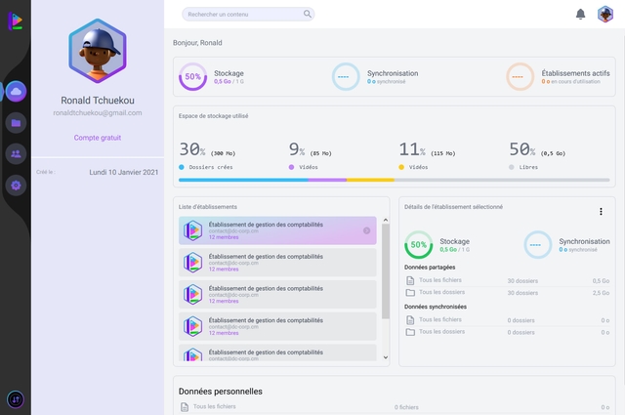Open the cloud storage sidebar icon
The width and height of the screenshot is (625, 415).
[16, 91]
